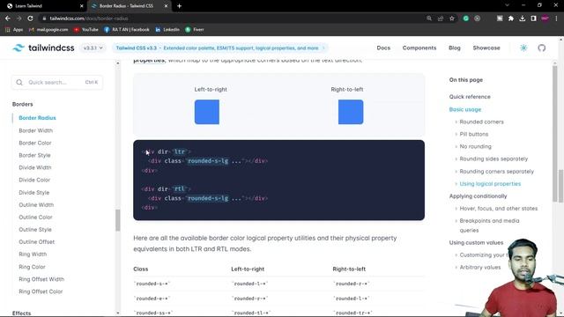Open the extensions puzzle icon

pyautogui.click(x=511, y=18)
